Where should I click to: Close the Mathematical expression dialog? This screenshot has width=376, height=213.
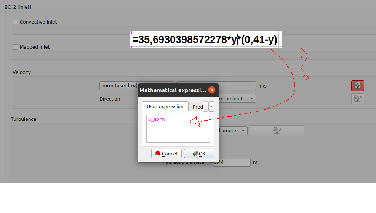click(212, 90)
